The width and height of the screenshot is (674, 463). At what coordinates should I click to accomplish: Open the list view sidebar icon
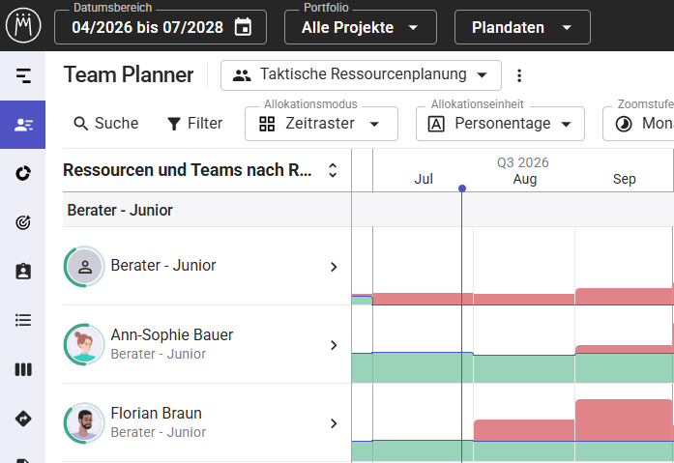(x=23, y=320)
